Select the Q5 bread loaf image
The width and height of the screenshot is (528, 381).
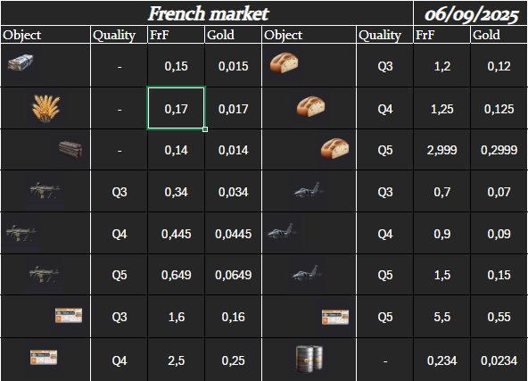tap(334, 148)
